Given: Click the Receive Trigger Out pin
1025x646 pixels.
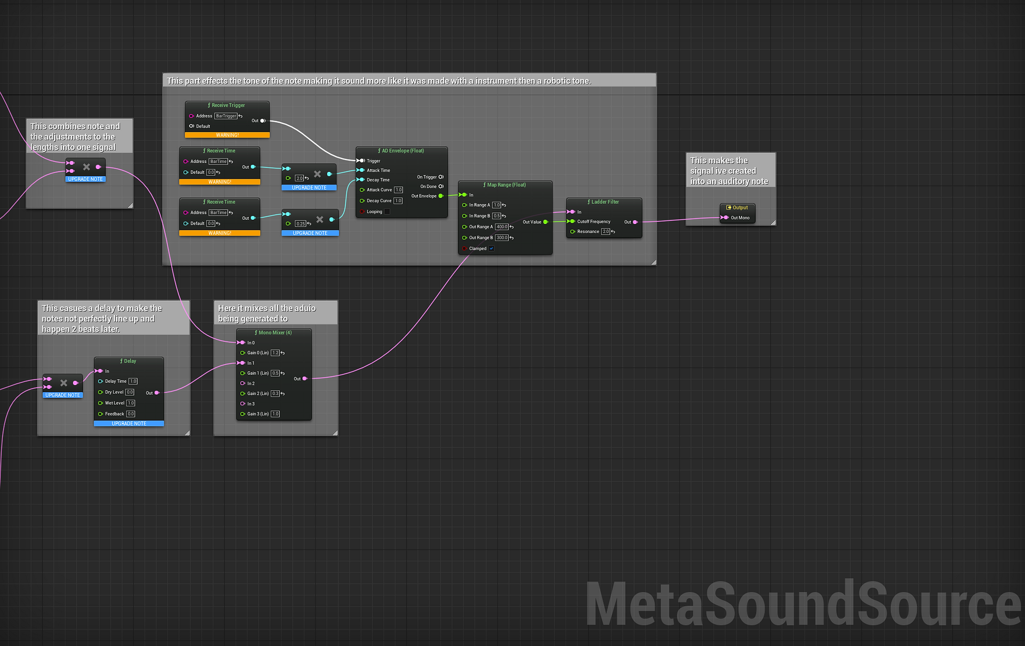Looking at the screenshot, I should pyautogui.click(x=263, y=121).
